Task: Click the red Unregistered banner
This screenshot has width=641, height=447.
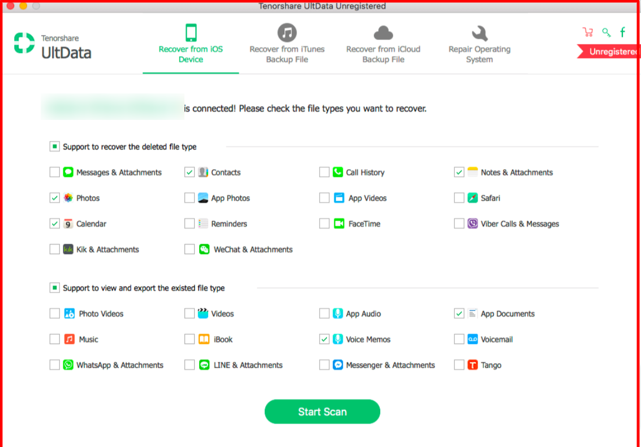Action: click(x=609, y=51)
